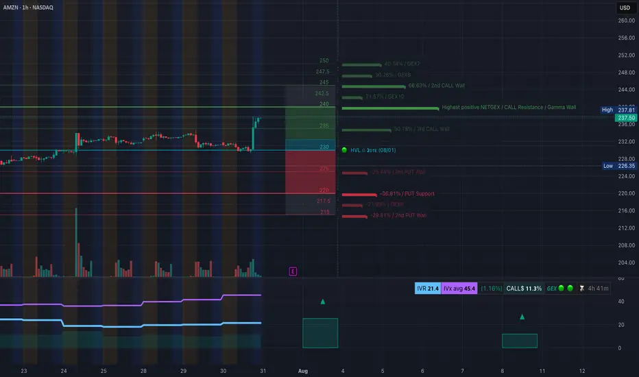
Task: Click the CALL$ 11.3% badge
Action: (x=524, y=289)
